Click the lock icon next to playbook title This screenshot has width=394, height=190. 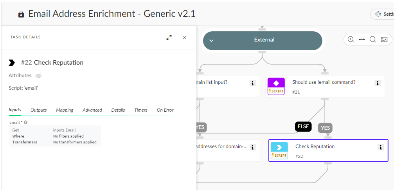[21, 14]
